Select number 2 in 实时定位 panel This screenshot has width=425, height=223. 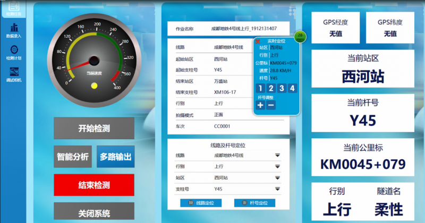[271, 88]
